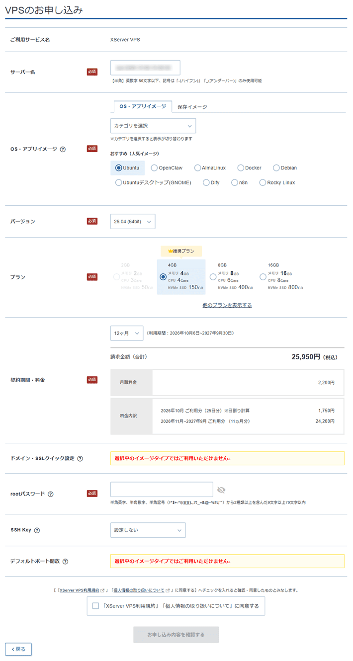Click the 2,200円 monthly fee value

click(x=326, y=383)
